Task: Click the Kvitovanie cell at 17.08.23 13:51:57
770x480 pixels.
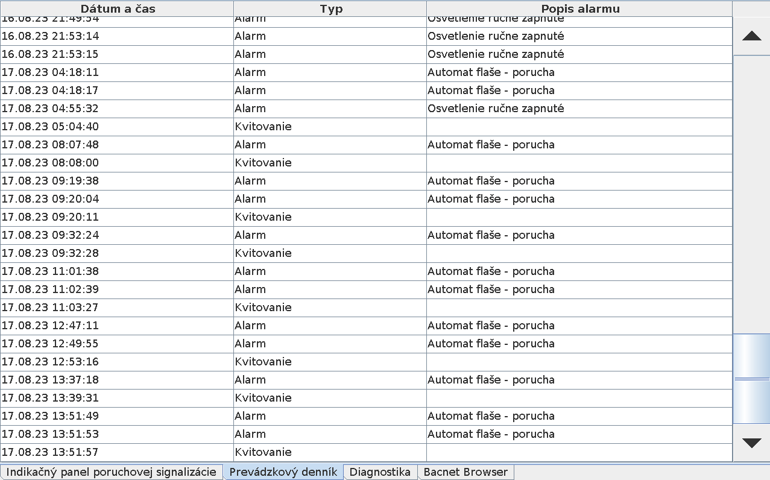Action: tap(263, 452)
